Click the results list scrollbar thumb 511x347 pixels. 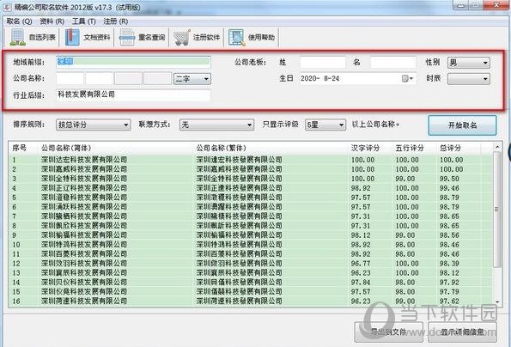497,210
